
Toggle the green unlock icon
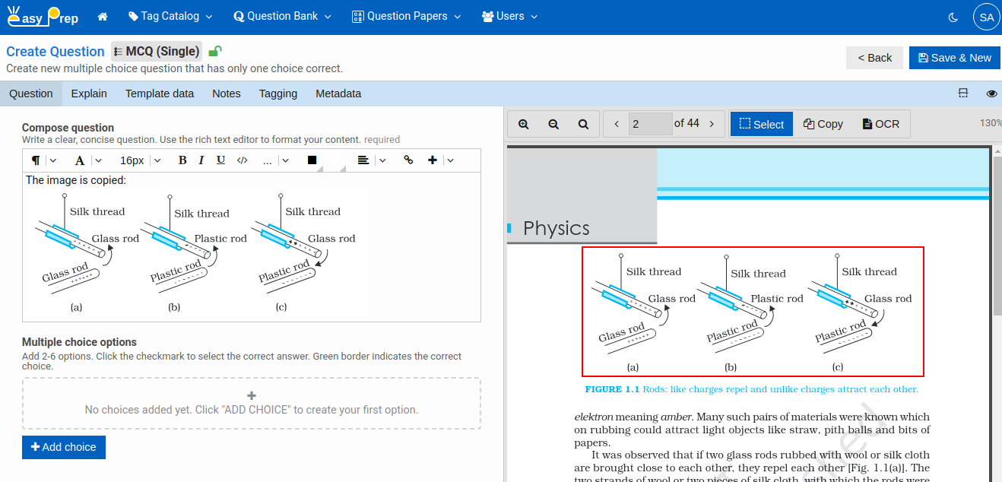tap(215, 52)
